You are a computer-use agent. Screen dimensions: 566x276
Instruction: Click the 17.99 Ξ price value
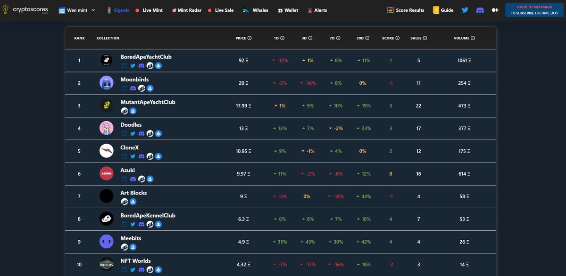243,106
